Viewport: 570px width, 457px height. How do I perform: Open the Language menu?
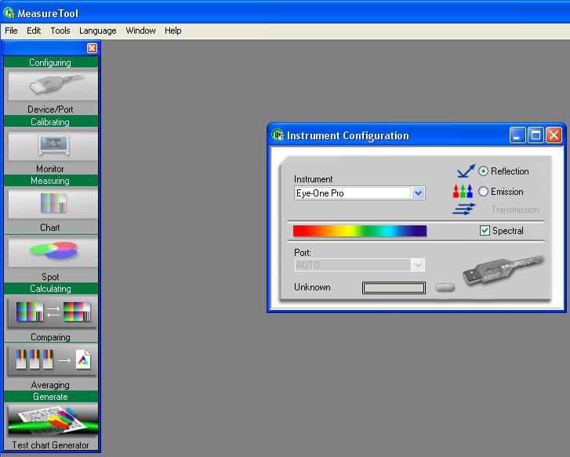pos(98,31)
